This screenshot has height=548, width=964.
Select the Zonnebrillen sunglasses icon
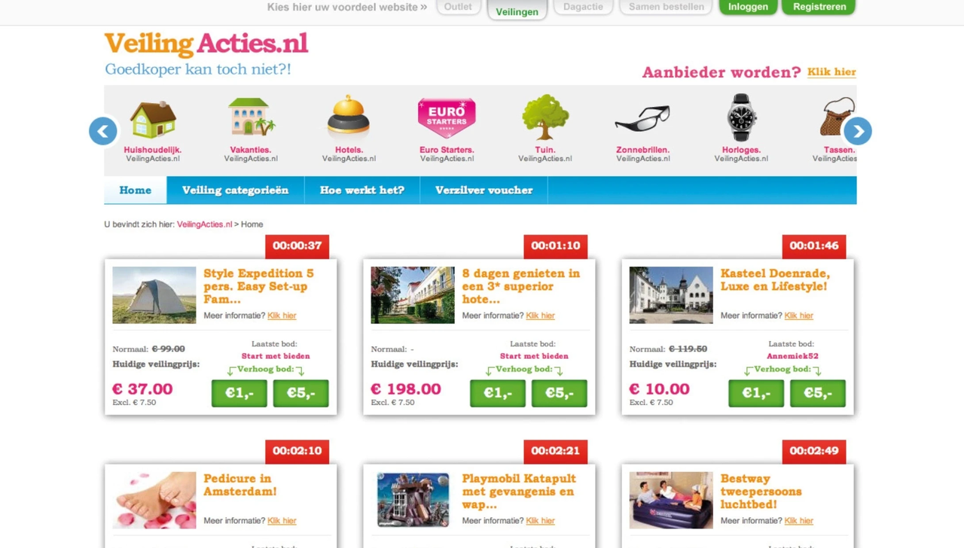(642, 118)
